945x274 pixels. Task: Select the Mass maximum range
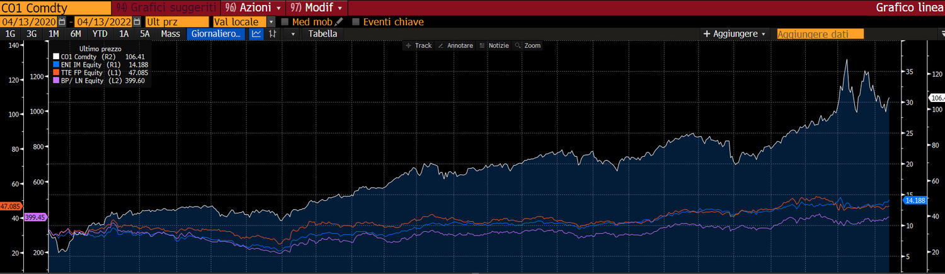point(170,34)
